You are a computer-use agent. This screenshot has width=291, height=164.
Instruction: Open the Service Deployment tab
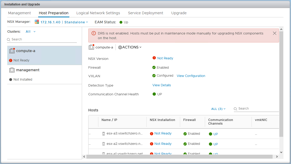pyautogui.click(x=145, y=13)
